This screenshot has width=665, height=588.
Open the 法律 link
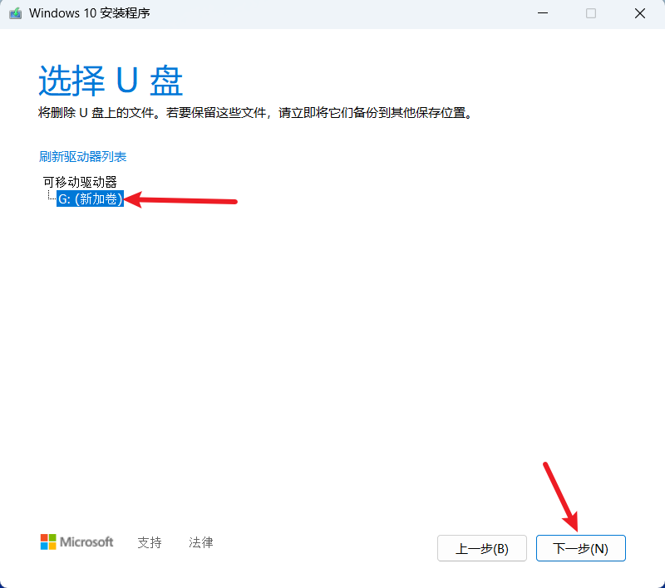click(x=200, y=542)
